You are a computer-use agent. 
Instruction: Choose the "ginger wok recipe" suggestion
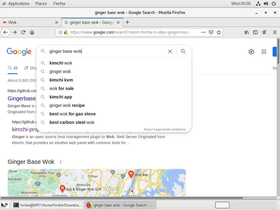pyautogui.click(x=114, y=106)
